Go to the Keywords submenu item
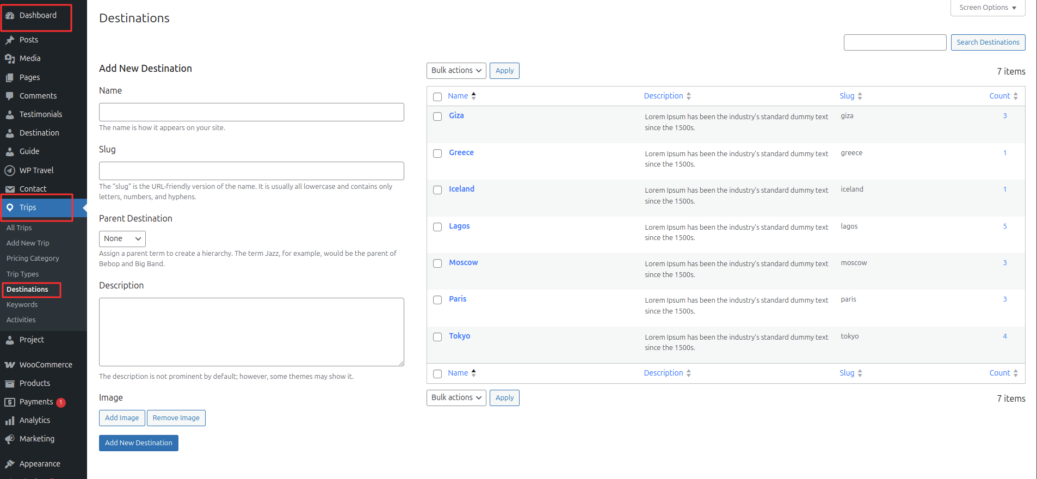The height and width of the screenshot is (479, 1037). coord(22,305)
